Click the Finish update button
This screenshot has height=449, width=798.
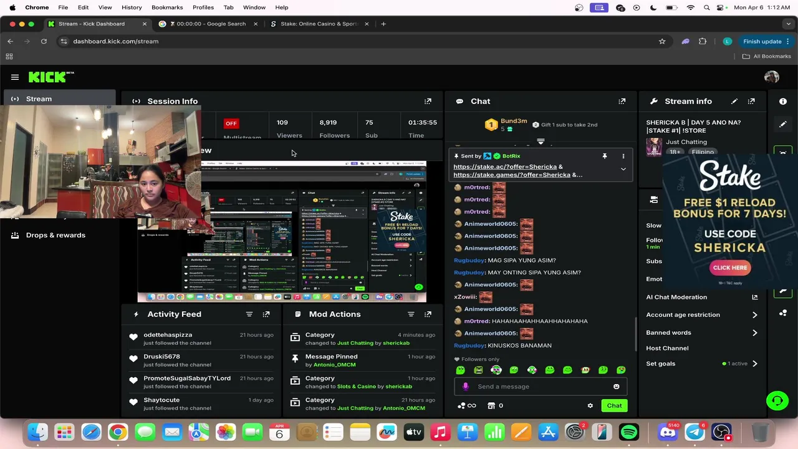(766, 41)
